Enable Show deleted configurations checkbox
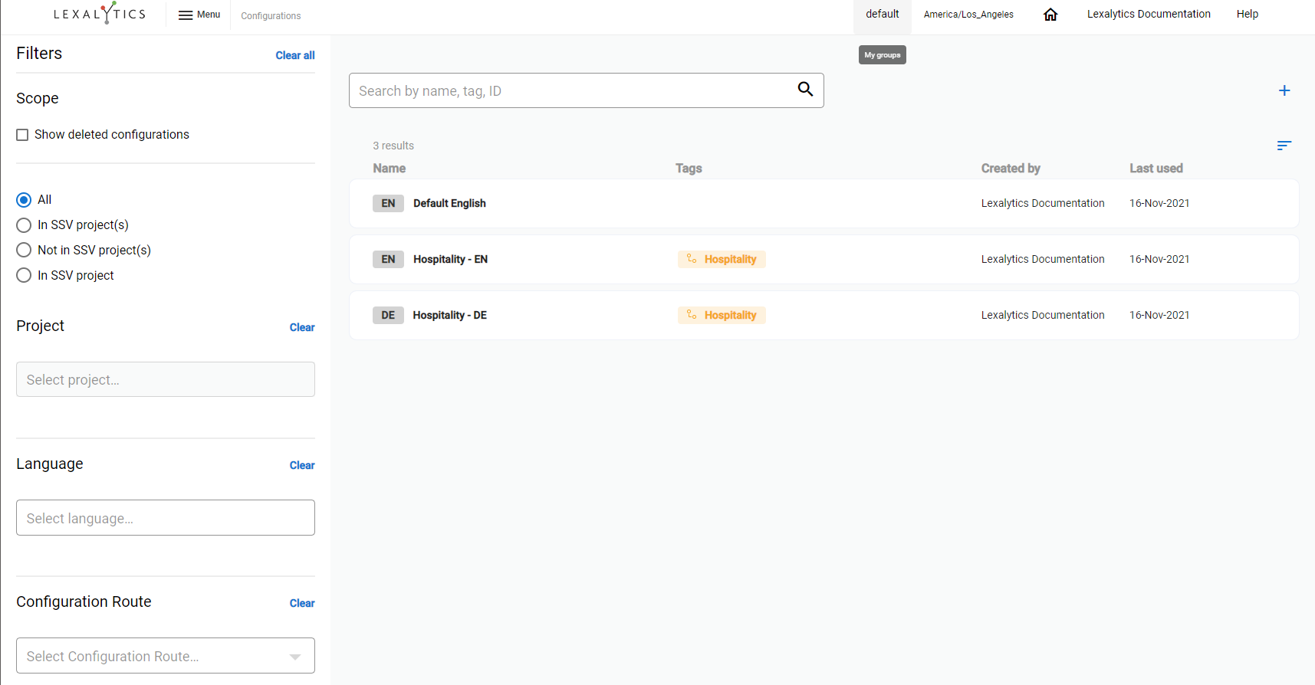 (x=22, y=135)
